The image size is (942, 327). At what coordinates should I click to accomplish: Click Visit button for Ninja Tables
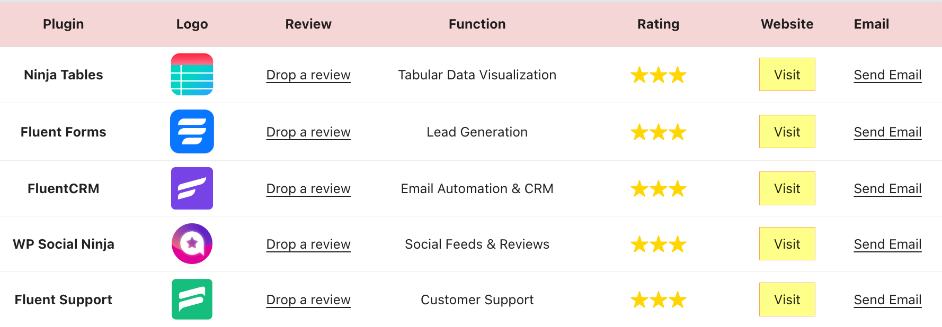click(787, 75)
